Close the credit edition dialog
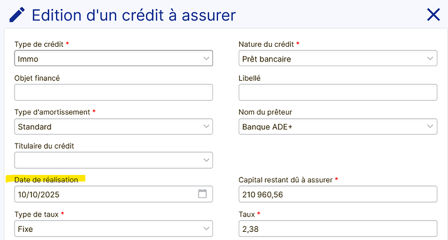 [x=433, y=15]
